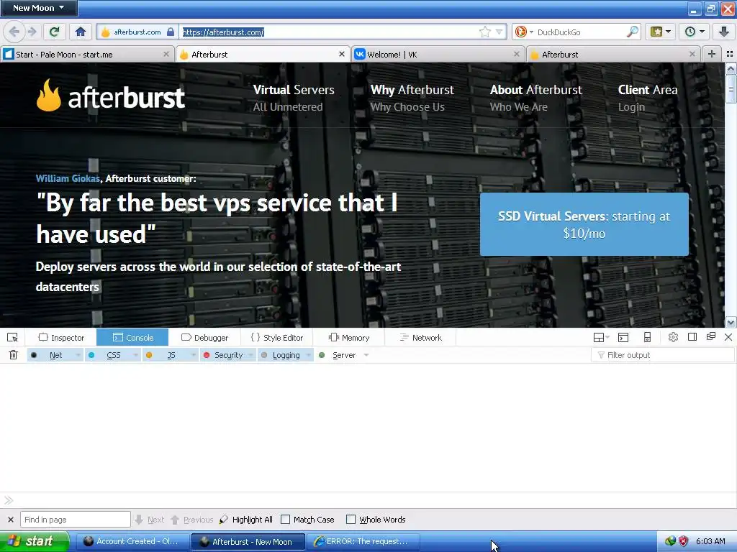Open the New Moon application menu

(39, 8)
